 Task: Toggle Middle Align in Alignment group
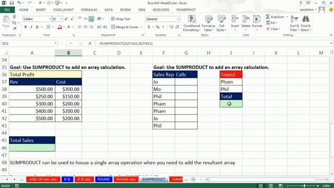[x=86, y=19]
